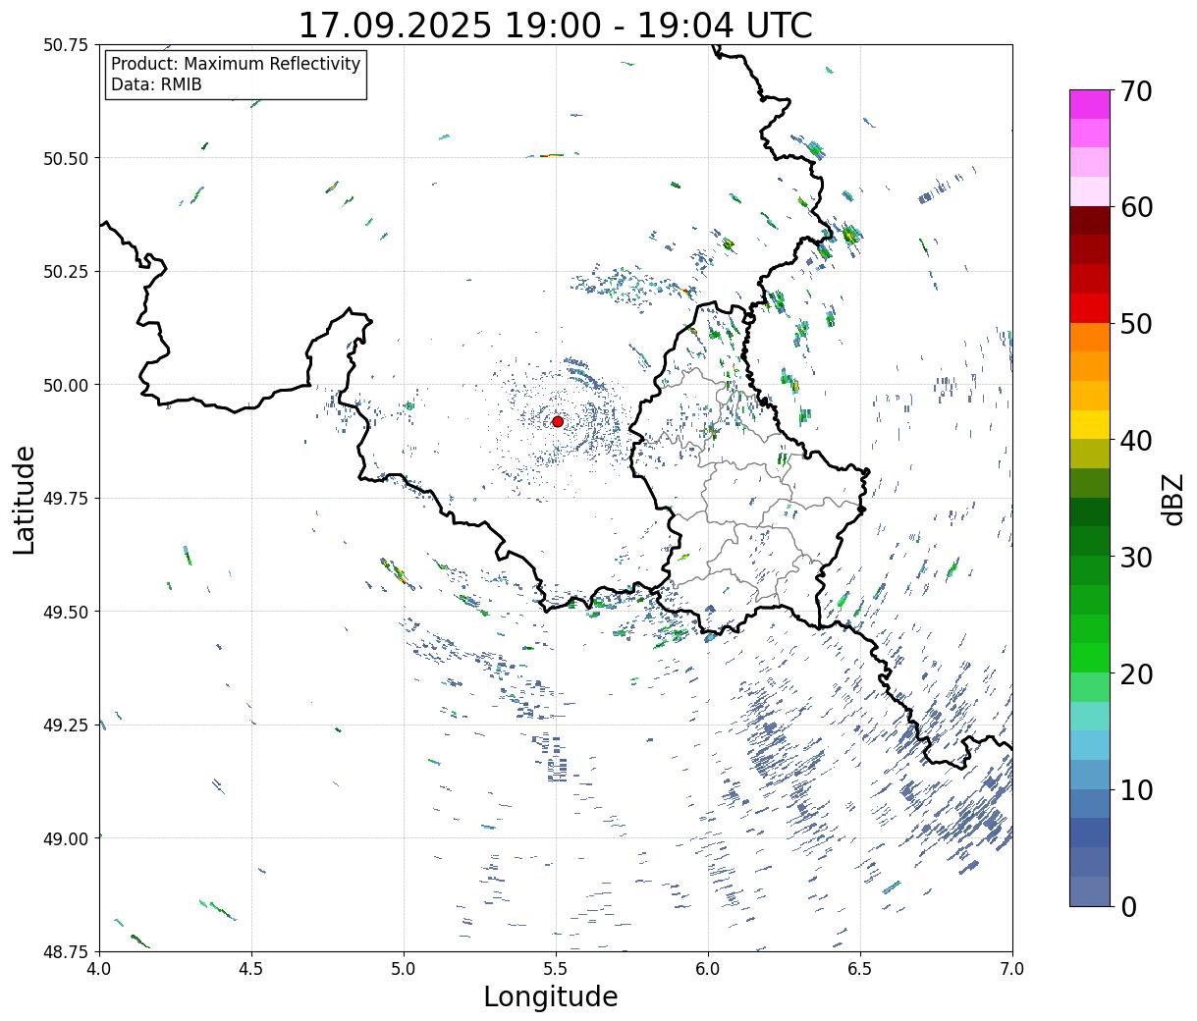
Task: Click the plot title 17.09.2025 19:00 - 19:04 UTC
Action: (555, 26)
